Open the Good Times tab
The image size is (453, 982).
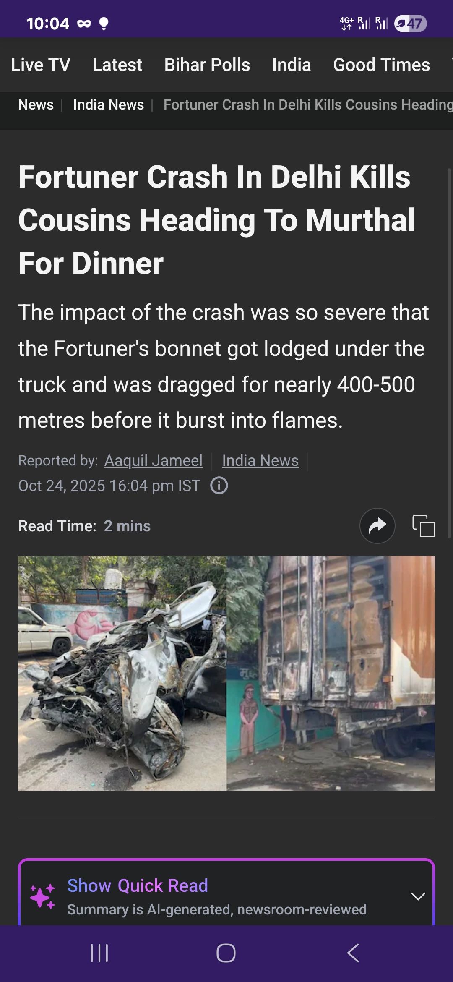tap(382, 65)
